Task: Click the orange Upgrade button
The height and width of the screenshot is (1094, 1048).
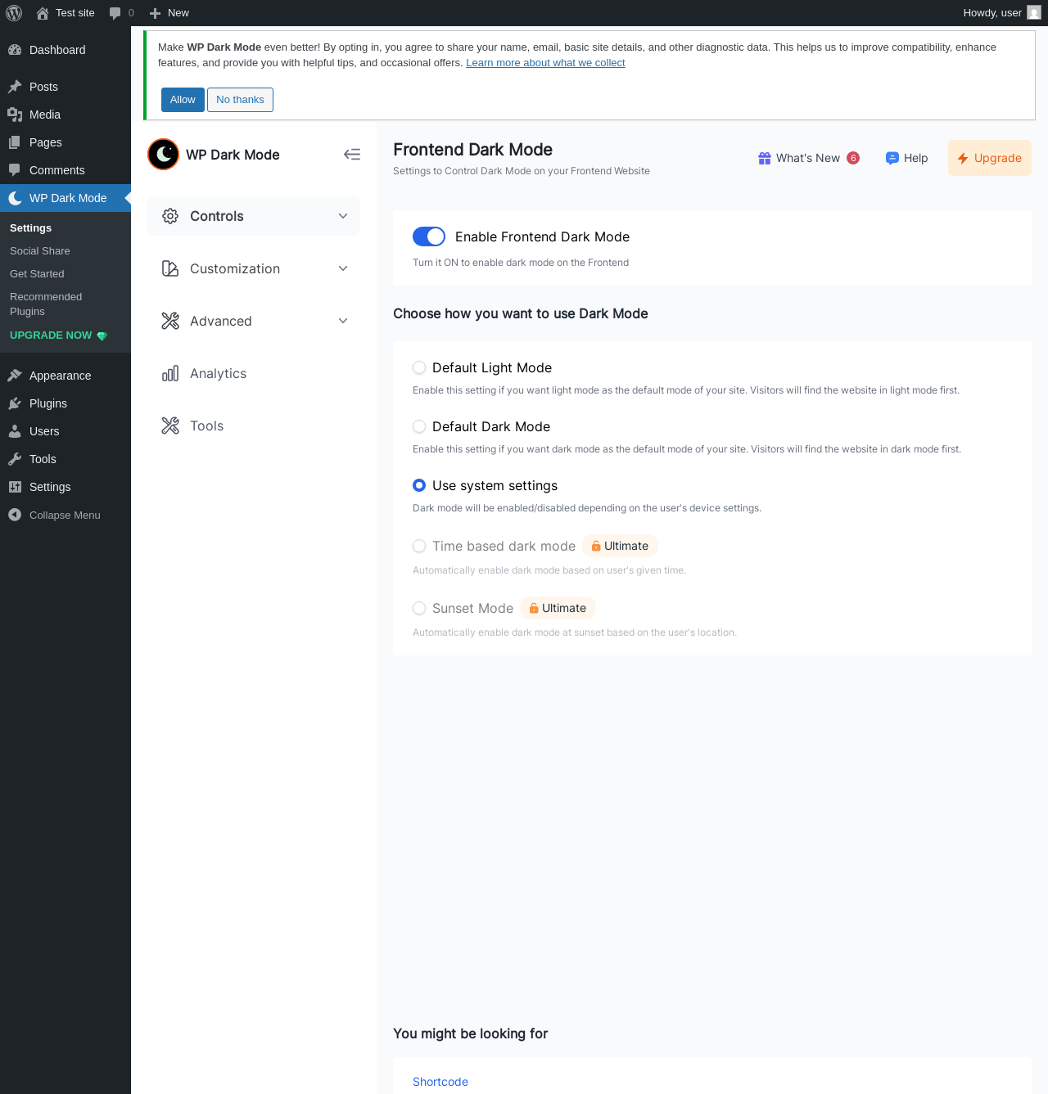Action: 990,158
